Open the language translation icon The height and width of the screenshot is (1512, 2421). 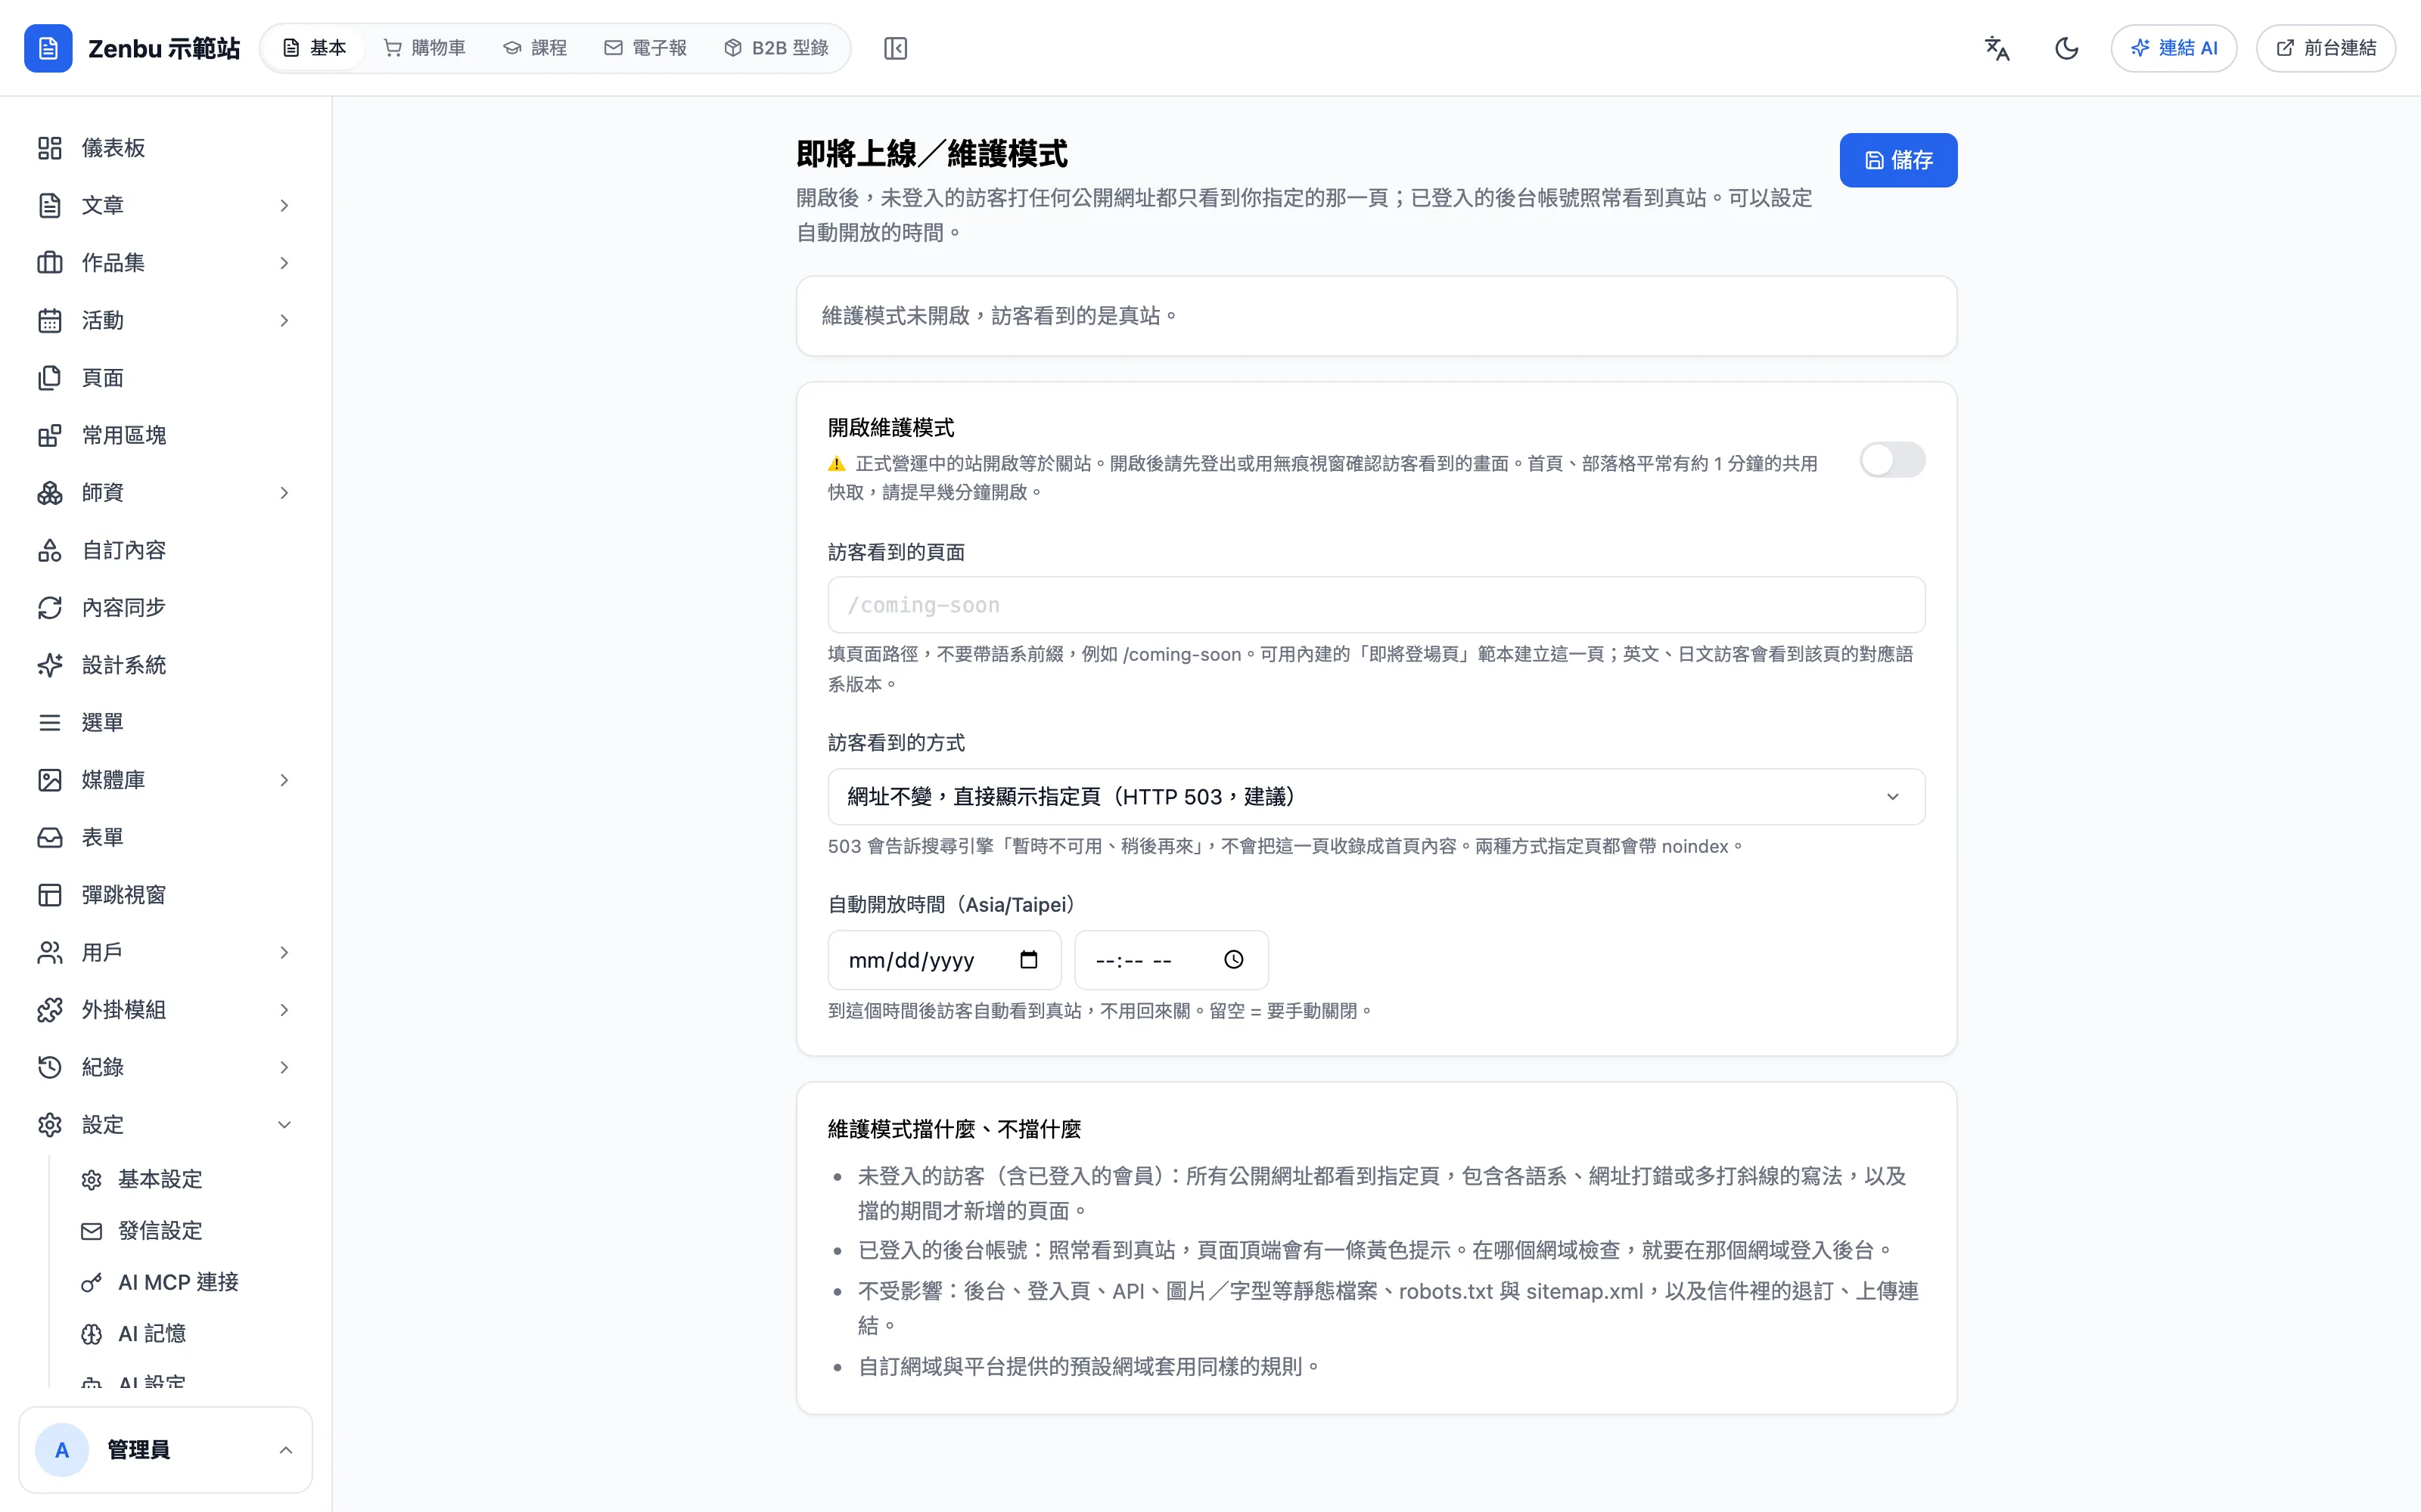(1997, 48)
